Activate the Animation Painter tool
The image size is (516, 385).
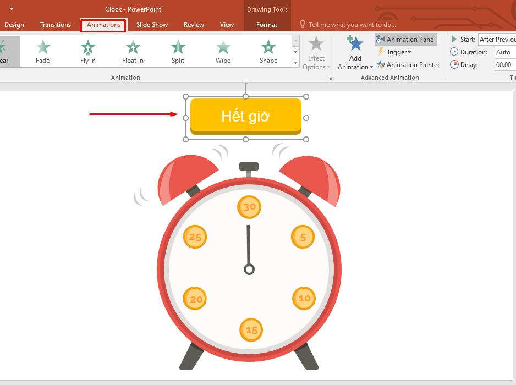pyautogui.click(x=408, y=65)
